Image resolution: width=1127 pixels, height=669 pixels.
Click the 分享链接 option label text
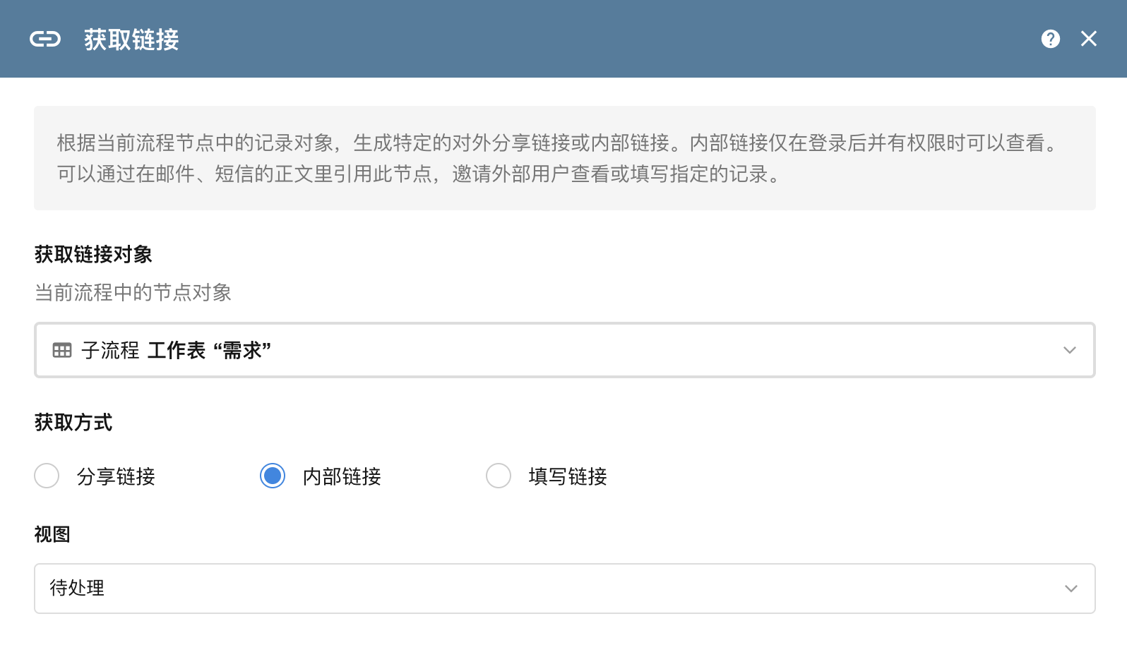[116, 477]
